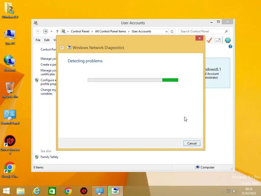The height and width of the screenshot is (196, 261).
Task: Launch Internet Explorer from taskbar
Action: point(36,191)
